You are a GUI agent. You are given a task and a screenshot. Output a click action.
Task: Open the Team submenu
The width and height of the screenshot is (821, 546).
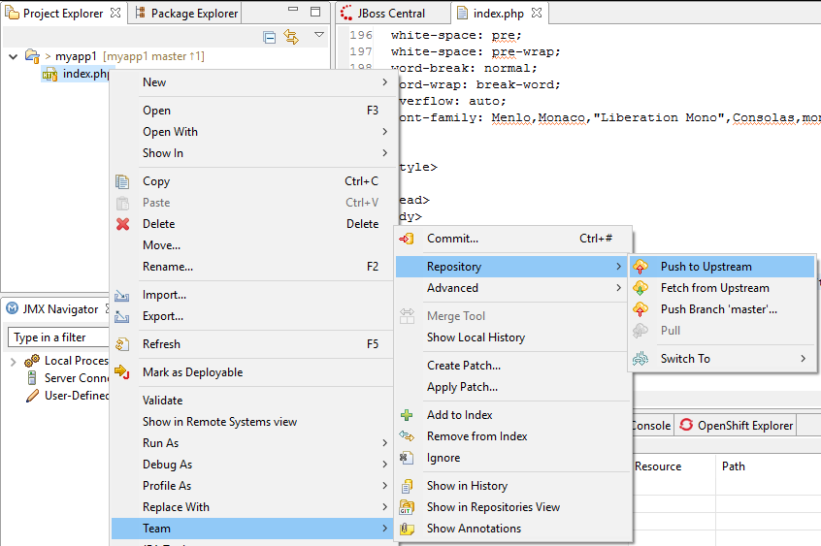pyautogui.click(x=252, y=529)
